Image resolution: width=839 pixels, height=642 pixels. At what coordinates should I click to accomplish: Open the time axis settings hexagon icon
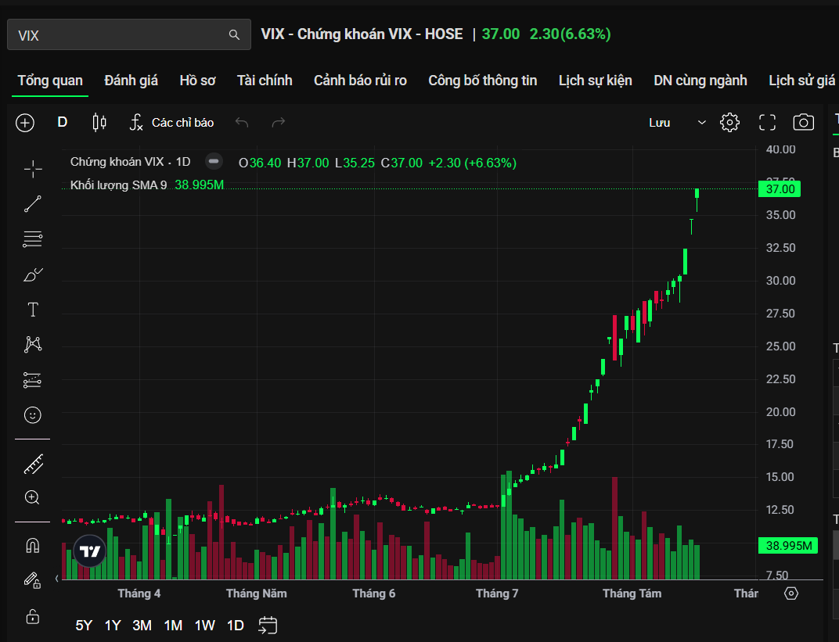coord(790,594)
